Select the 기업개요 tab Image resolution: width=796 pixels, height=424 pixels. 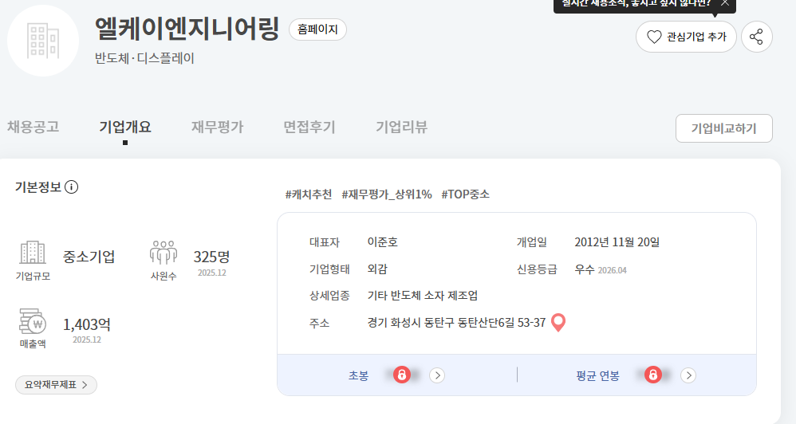click(x=125, y=127)
